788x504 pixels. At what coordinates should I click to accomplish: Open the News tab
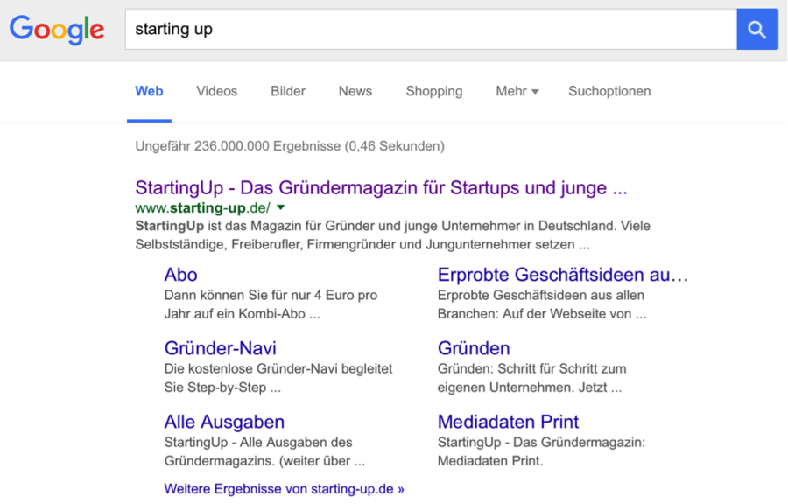(x=355, y=91)
